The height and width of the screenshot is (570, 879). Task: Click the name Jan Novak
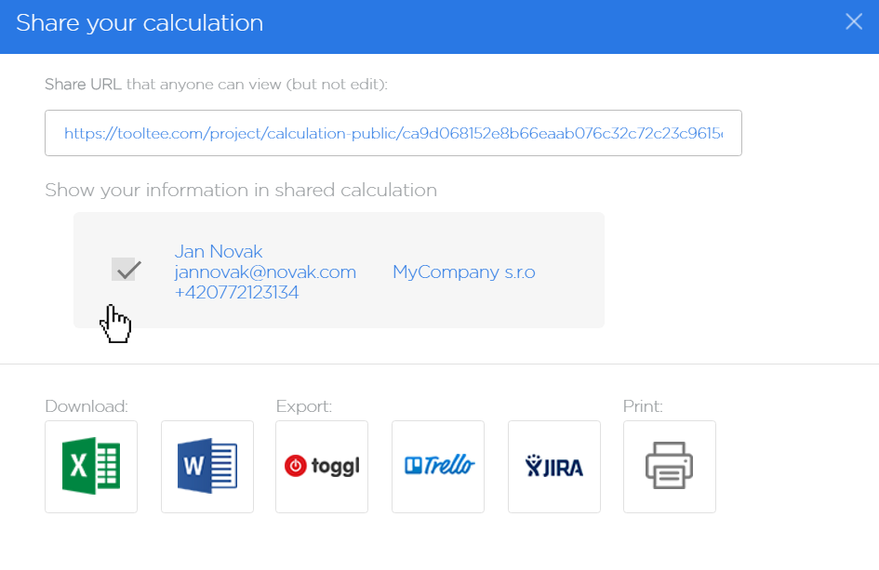[219, 251]
